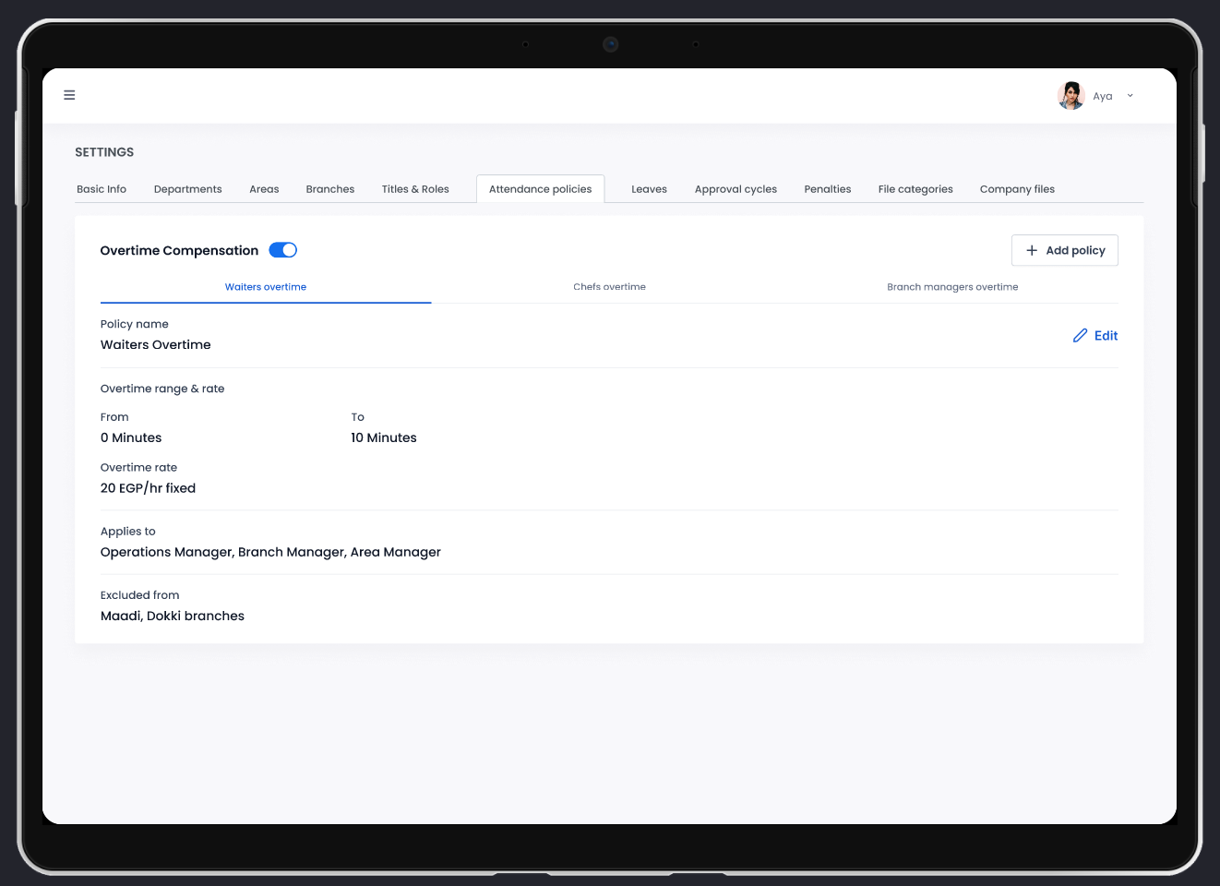Go to Company files tab
1220x886 pixels.
click(1017, 189)
